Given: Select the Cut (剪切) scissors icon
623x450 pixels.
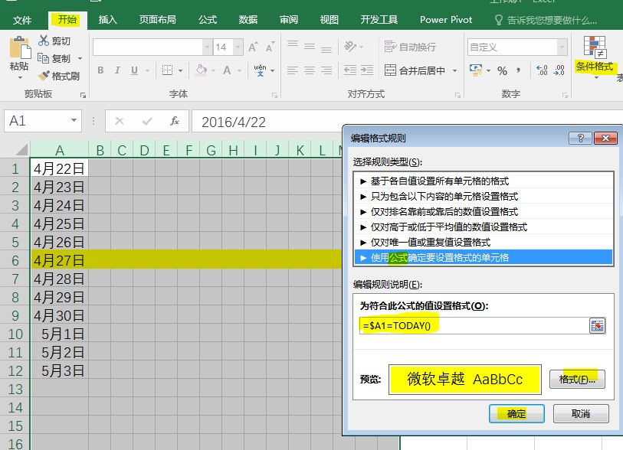Looking at the screenshot, I should coord(44,40).
